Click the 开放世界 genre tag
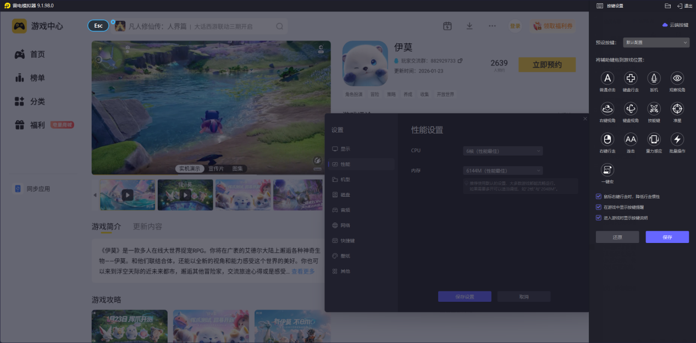This screenshot has height=343, width=696. (x=445, y=94)
